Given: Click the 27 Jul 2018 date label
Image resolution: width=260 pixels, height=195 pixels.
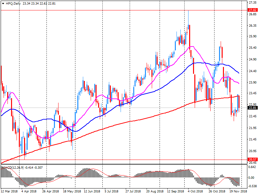Looking at the screenshot, I should tap(133, 191).
